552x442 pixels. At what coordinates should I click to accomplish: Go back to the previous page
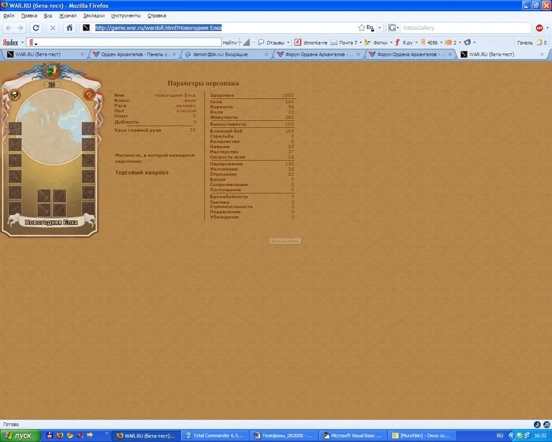tap(9, 28)
